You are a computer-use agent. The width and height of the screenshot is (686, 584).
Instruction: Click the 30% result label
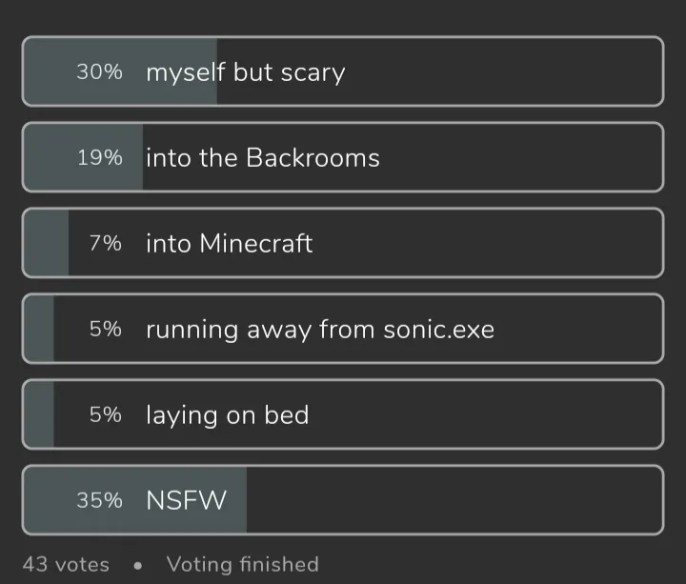(x=99, y=71)
